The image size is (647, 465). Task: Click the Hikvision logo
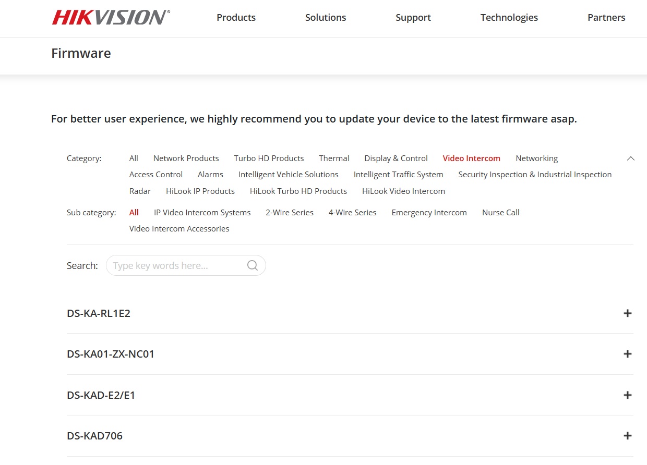click(x=111, y=17)
